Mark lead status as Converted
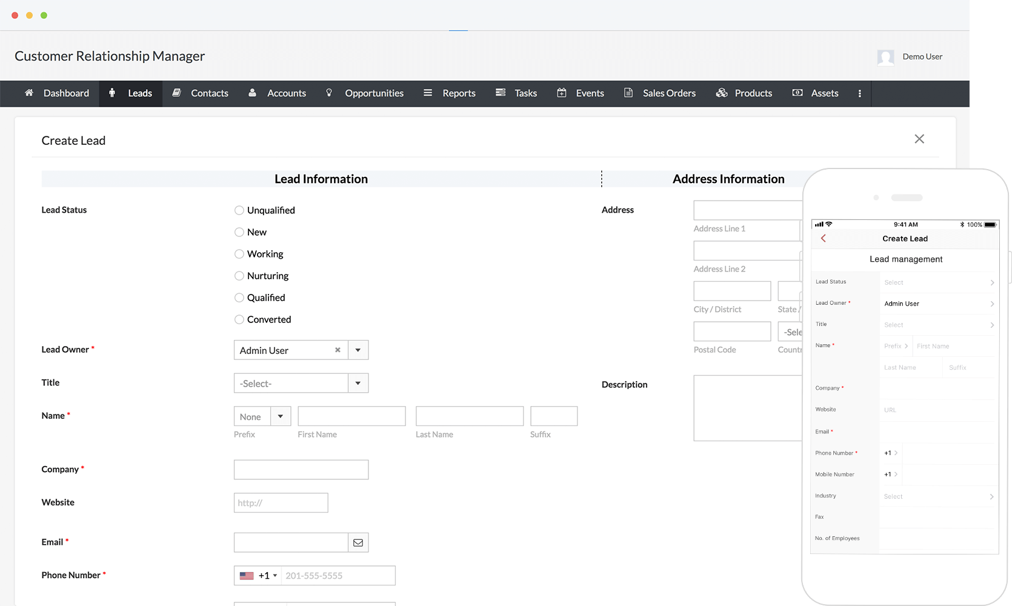 [x=239, y=319]
